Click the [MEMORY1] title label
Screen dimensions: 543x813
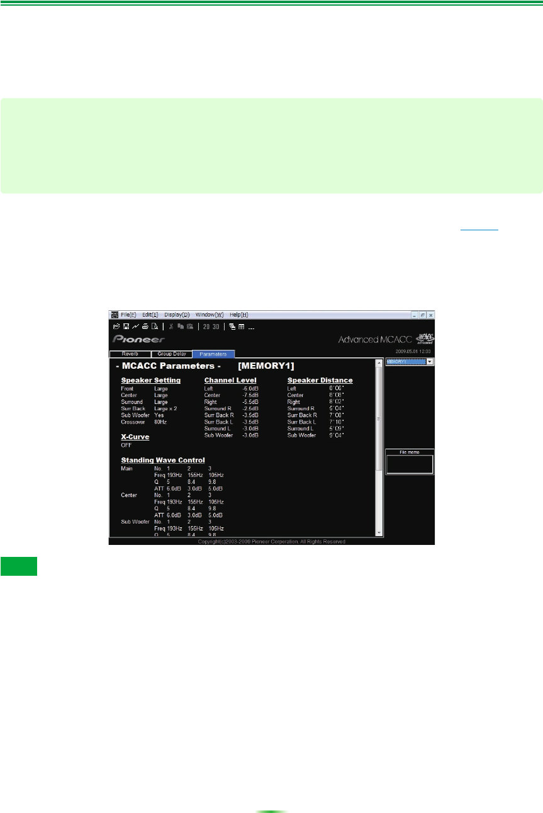tap(266, 366)
